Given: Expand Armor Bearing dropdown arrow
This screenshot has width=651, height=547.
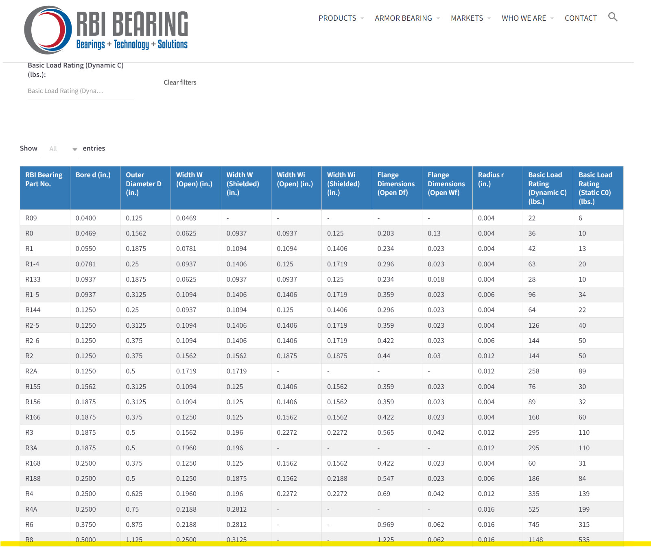Looking at the screenshot, I should (x=438, y=18).
